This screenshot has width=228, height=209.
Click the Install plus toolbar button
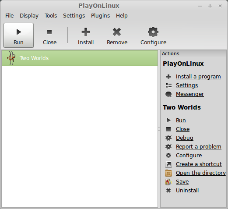pos(86,36)
